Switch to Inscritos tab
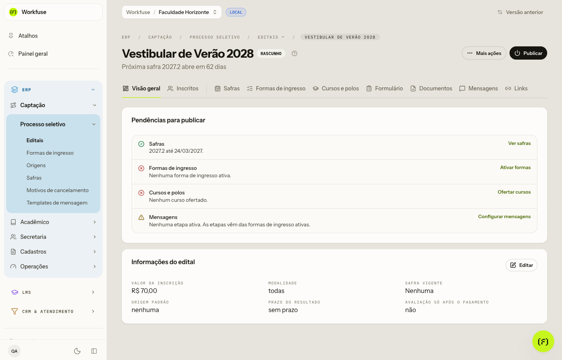562x360 pixels. click(x=183, y=88)
